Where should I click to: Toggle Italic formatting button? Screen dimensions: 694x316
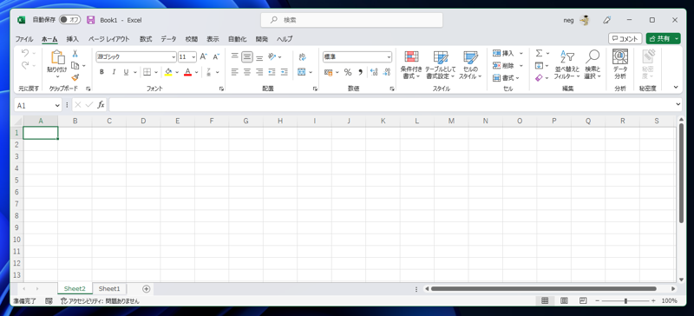click(x=114, y=72)
